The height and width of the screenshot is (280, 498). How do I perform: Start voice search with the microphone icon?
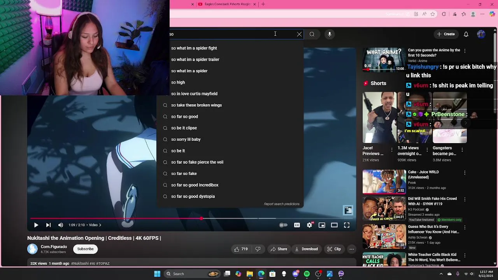(330, 34)
